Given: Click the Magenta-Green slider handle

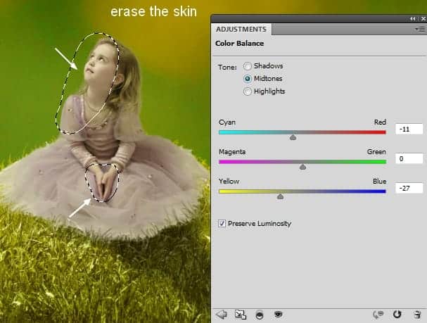Looking at the screenshot, I should tap(302, 167).
